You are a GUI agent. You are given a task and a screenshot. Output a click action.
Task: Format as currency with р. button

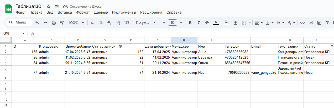point(93,23)
